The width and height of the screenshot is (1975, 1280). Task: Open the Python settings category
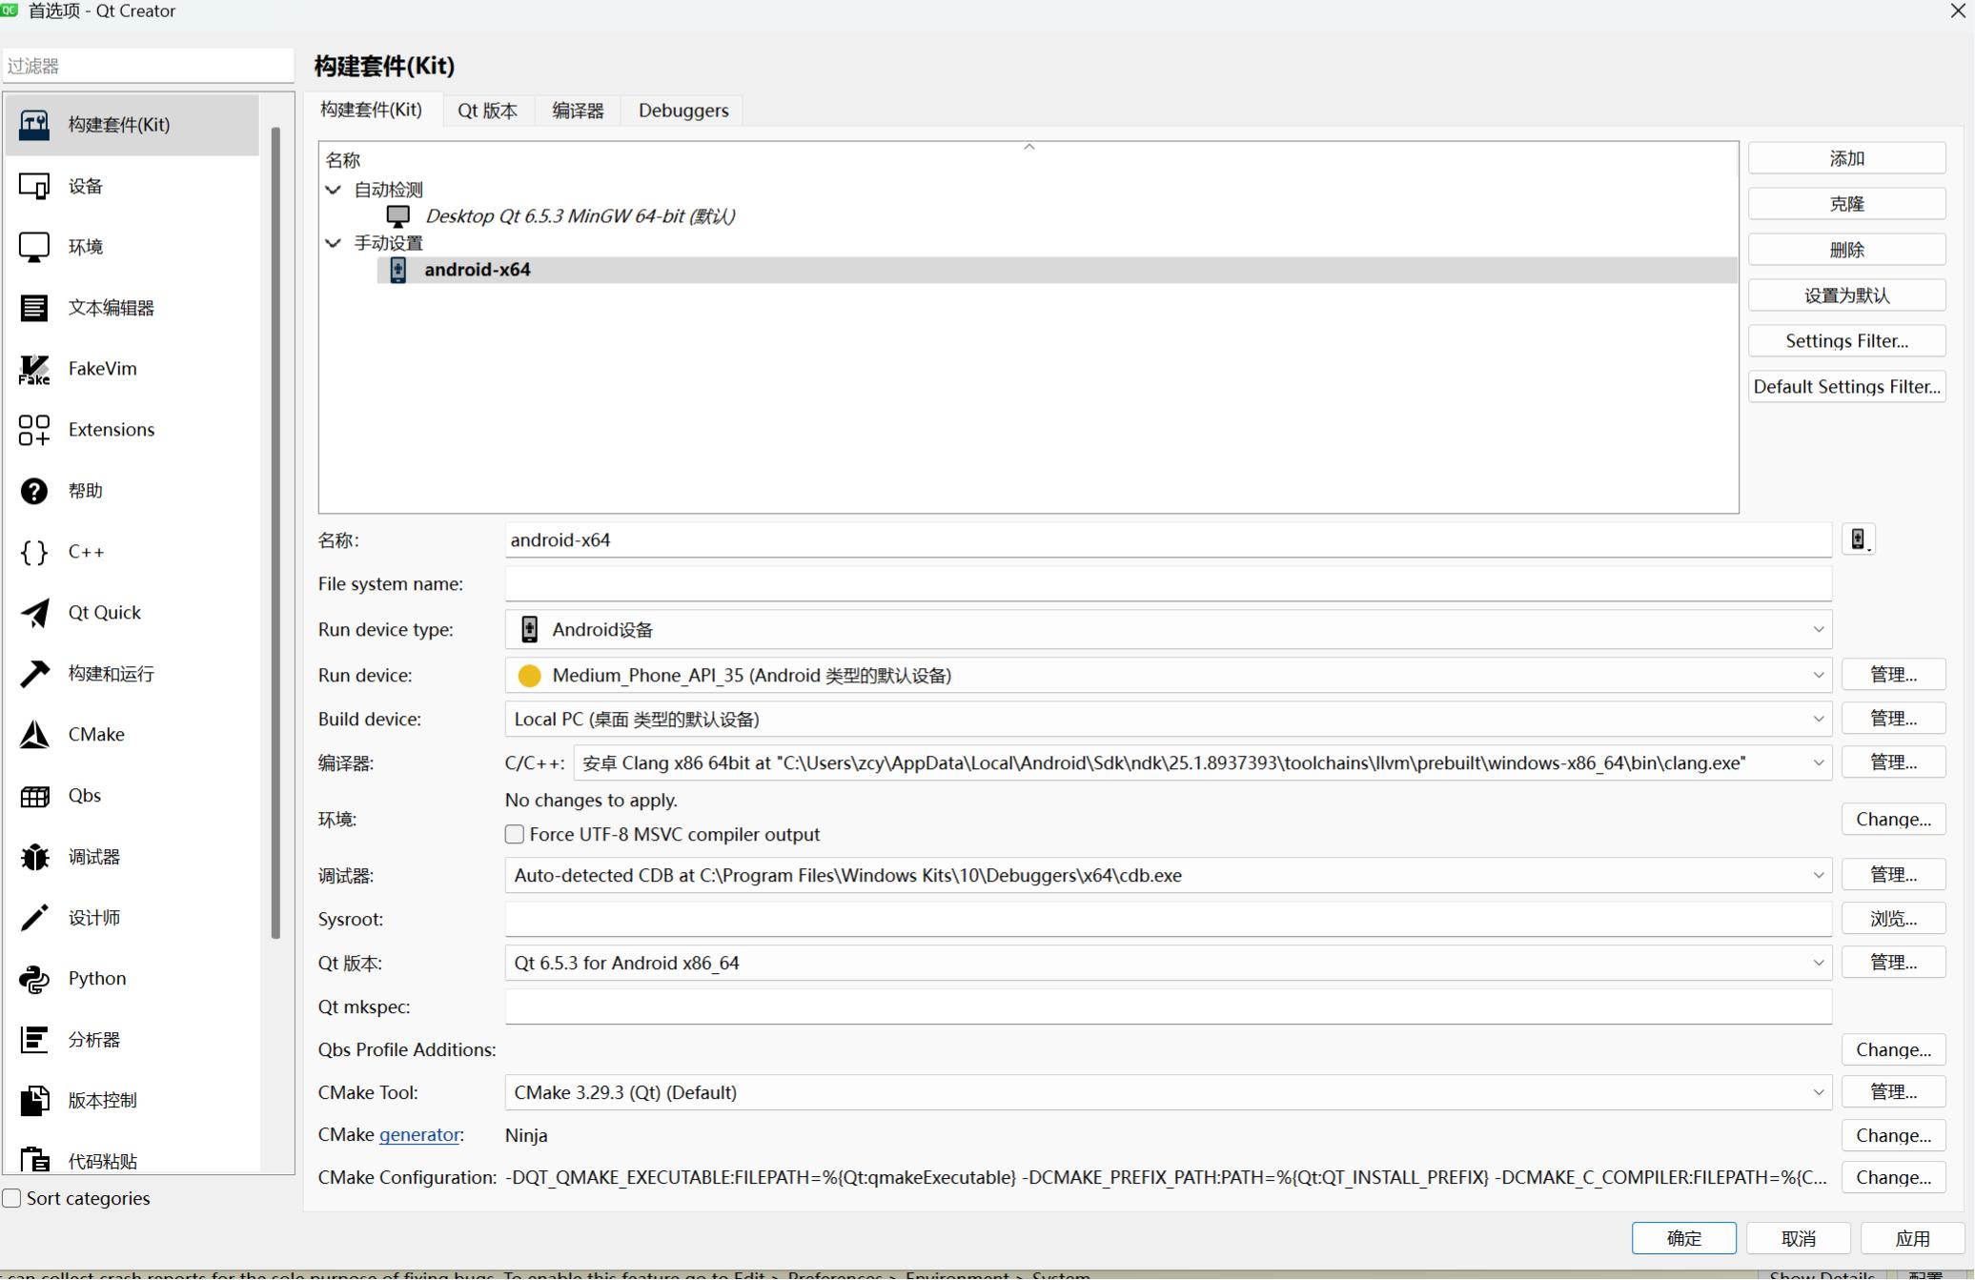pyautogui.click(x=96, y=979)
